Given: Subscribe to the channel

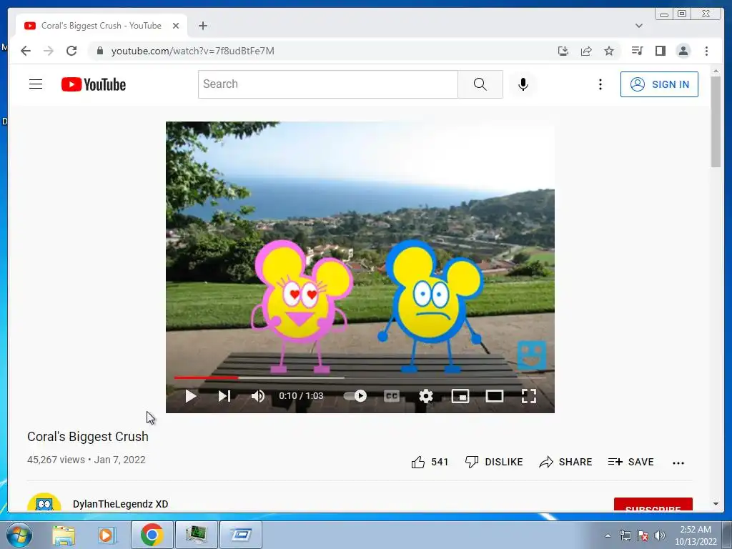Looking at the screenshot, I should coord(653,505).
